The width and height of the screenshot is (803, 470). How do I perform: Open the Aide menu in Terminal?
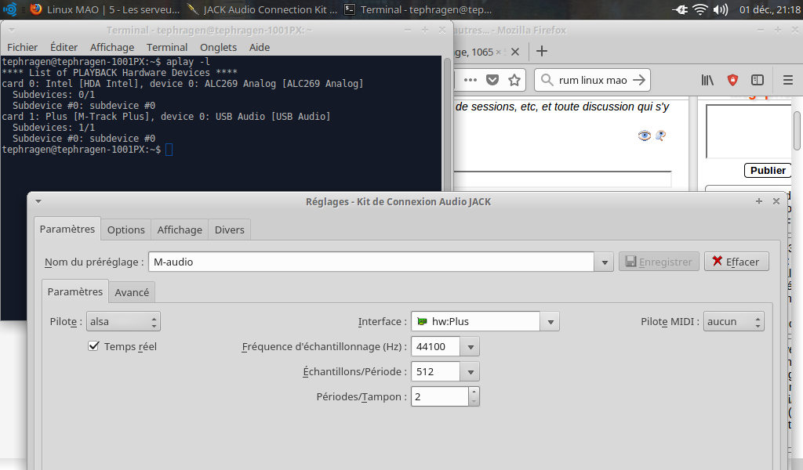[x=259, y=47]
